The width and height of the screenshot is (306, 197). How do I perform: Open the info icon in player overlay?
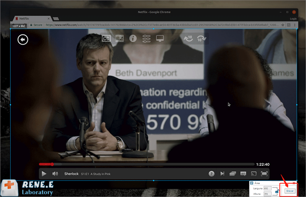[x=133, y=38]
